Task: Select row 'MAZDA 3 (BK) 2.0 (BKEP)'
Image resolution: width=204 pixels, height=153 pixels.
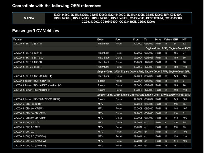Action: click(x=102, y=67)
